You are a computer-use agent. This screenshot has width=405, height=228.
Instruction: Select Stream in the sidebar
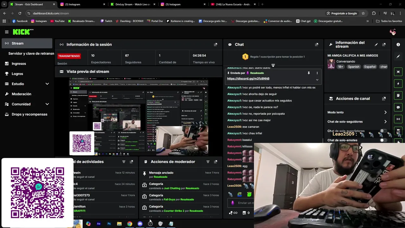tap(27, 43)
